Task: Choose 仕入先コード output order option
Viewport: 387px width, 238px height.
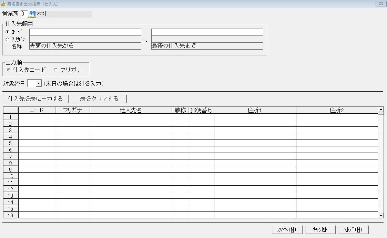Action: (9, 70)
